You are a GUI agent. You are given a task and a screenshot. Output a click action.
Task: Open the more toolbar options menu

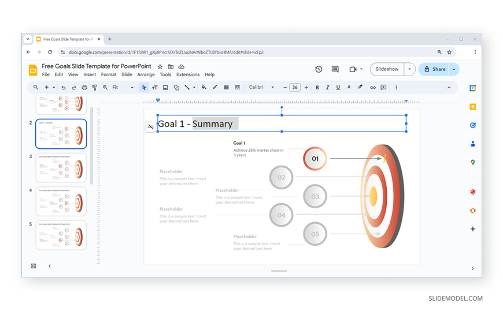coord(396,88)
